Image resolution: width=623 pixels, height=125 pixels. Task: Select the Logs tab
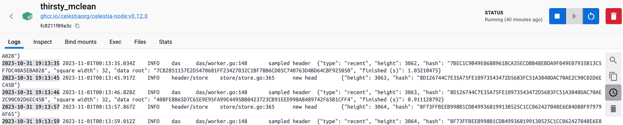14,42
